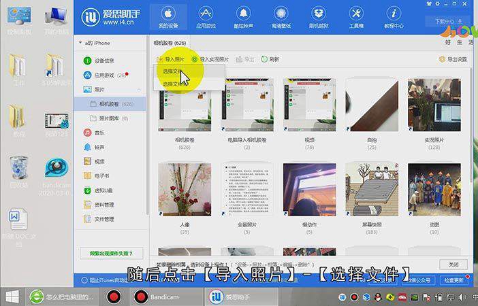Click the QQ penguin tray icon

[x=378, y=297]
